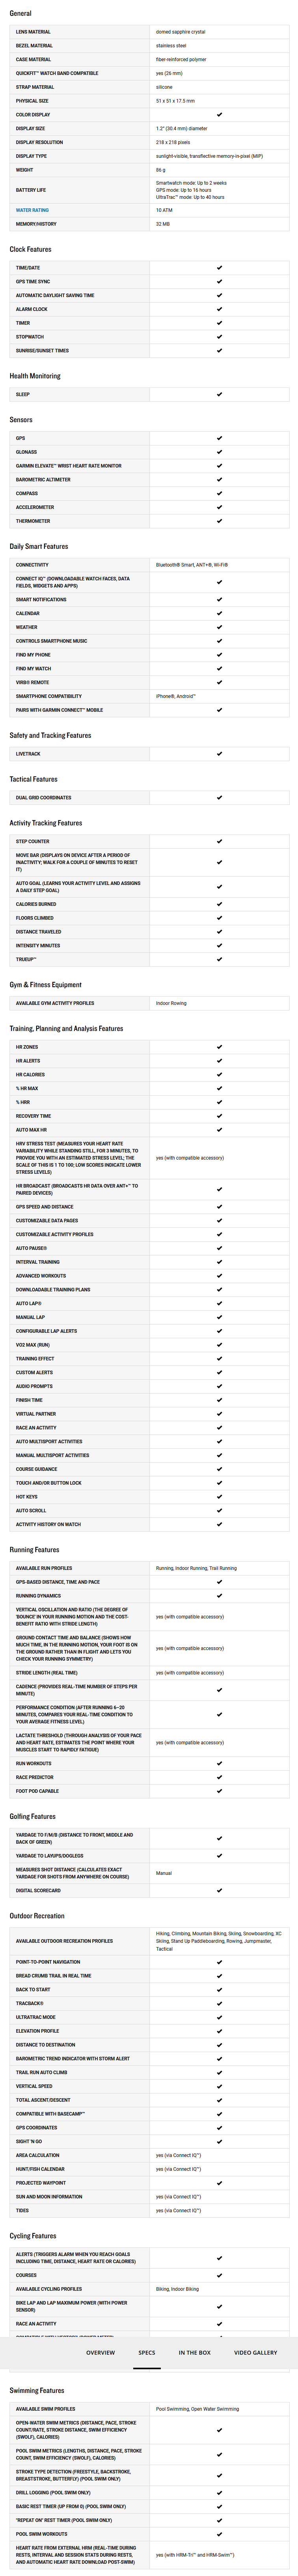The width and height of the screenshot is (298, 2576).
Task: Click the Barometric Altimeter checkmark
Action: pos(219,479)
